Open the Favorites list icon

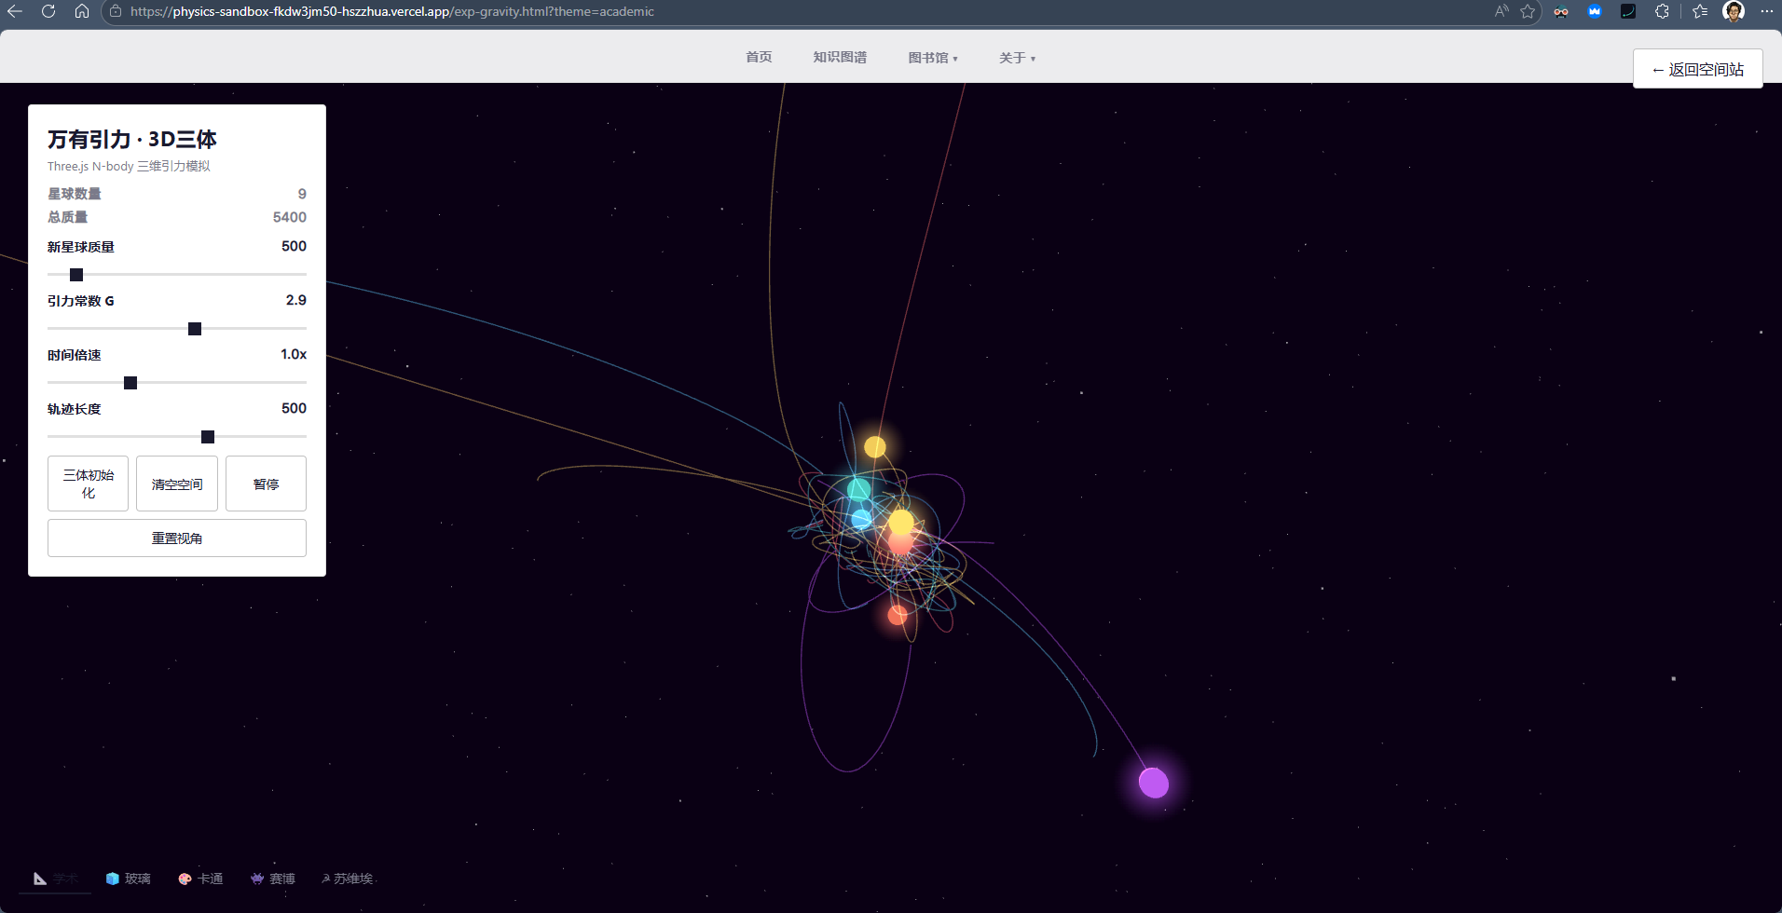click(x=1700, y=11)
